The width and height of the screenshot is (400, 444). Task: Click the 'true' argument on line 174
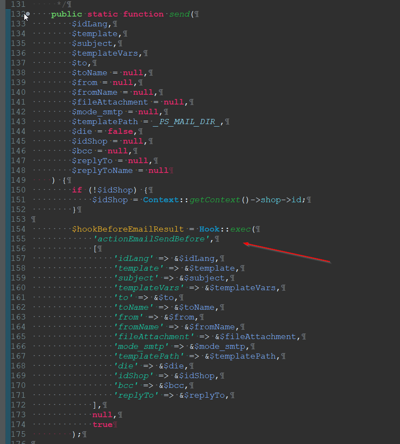[x=102, y=424]
